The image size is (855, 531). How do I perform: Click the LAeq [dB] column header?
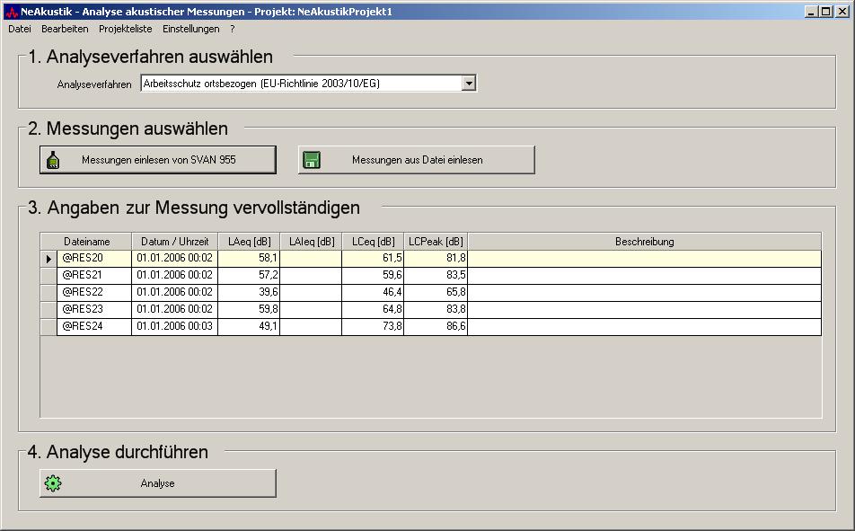pyautogui.click(x=249, y=242)
